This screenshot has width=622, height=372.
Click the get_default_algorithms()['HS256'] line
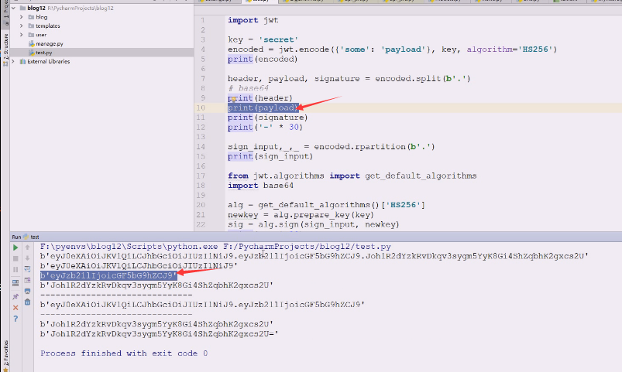[326, 205]
